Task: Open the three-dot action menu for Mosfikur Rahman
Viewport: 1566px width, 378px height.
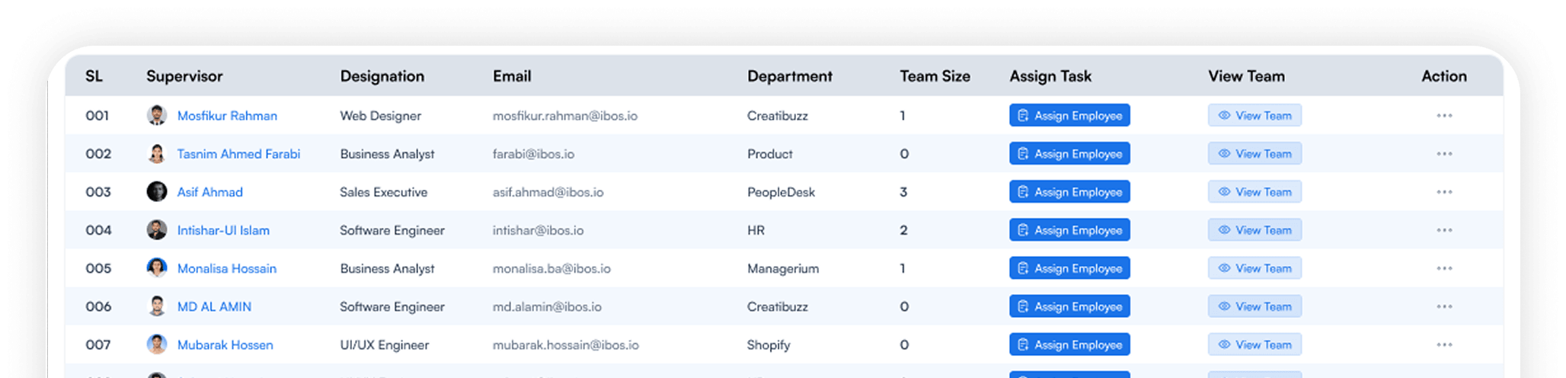Action: [1444, 116]
